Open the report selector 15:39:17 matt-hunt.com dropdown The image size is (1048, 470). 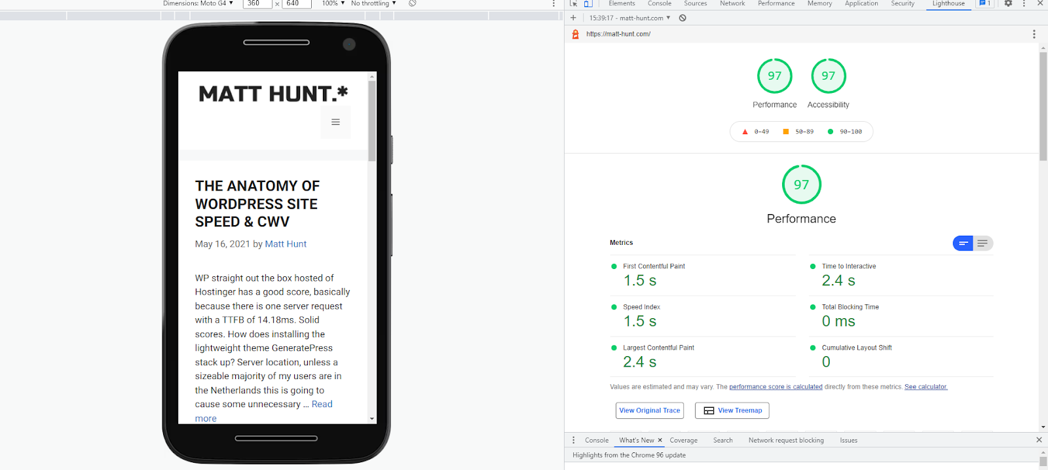tap(629, 18)
